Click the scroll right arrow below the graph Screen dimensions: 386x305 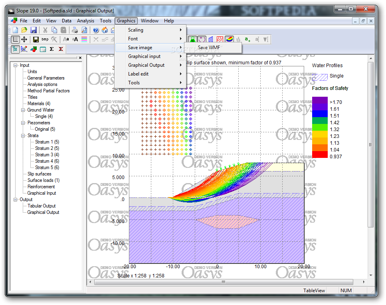(x=364, y=282)
